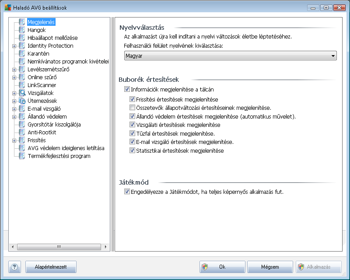Confirm with the Ok button
350x280 pixels.
222,267
